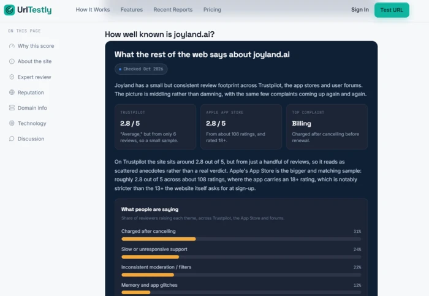The height and width of the screenshot is (296, 429).
Task: Click the Test URL button
Action: 392,10
